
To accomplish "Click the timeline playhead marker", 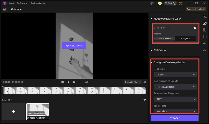I will [3, 87].
